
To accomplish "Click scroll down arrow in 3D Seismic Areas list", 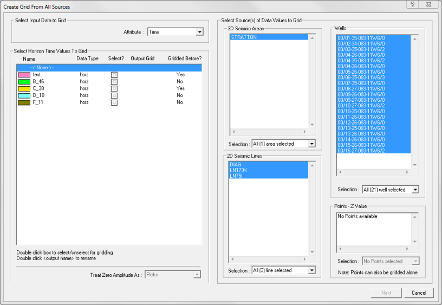I will [312, 125].
